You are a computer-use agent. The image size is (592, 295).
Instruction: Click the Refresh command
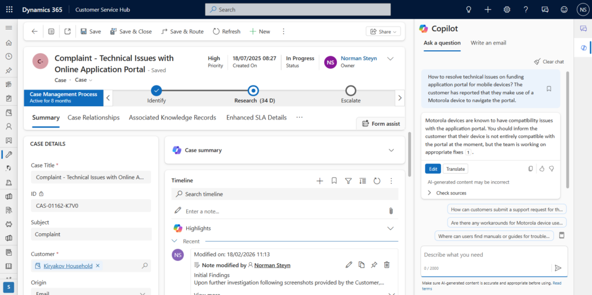(226, 32)
